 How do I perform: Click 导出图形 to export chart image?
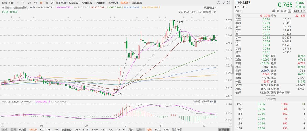100,3
